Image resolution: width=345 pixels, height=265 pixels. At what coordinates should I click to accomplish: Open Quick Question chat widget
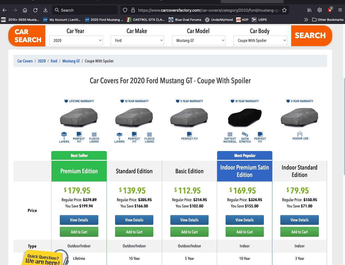tap(45, 257)
